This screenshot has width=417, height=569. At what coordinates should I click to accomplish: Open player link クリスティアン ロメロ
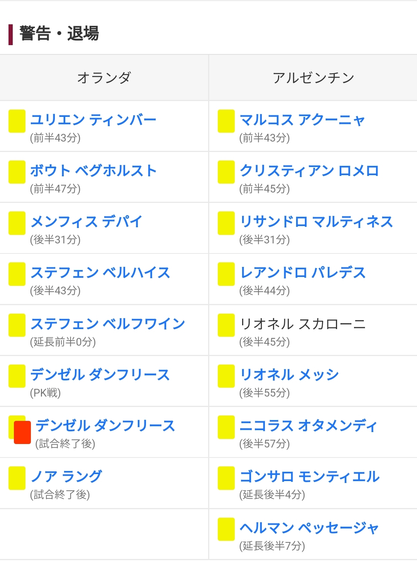[x=309, y=171]
